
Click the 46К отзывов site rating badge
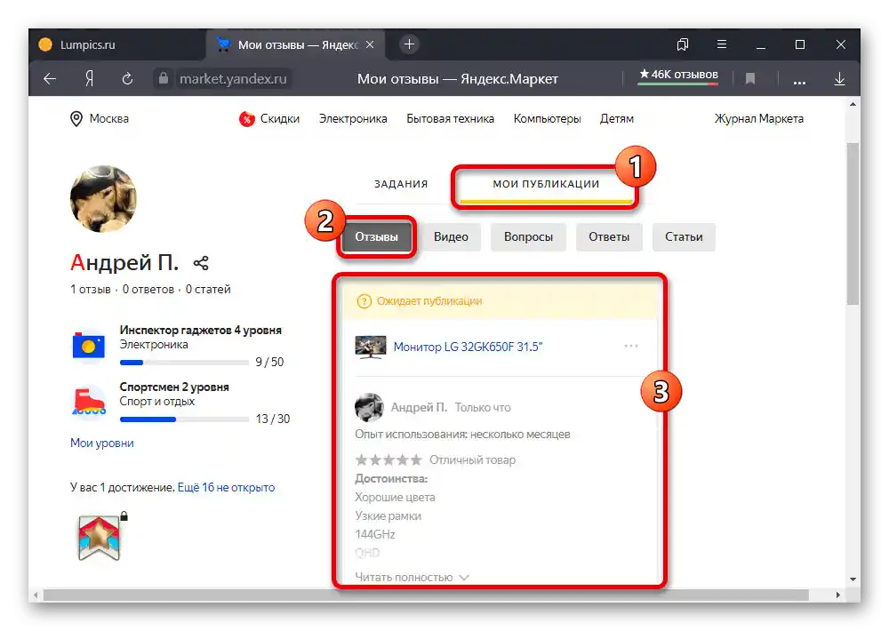tap(678, 76)
